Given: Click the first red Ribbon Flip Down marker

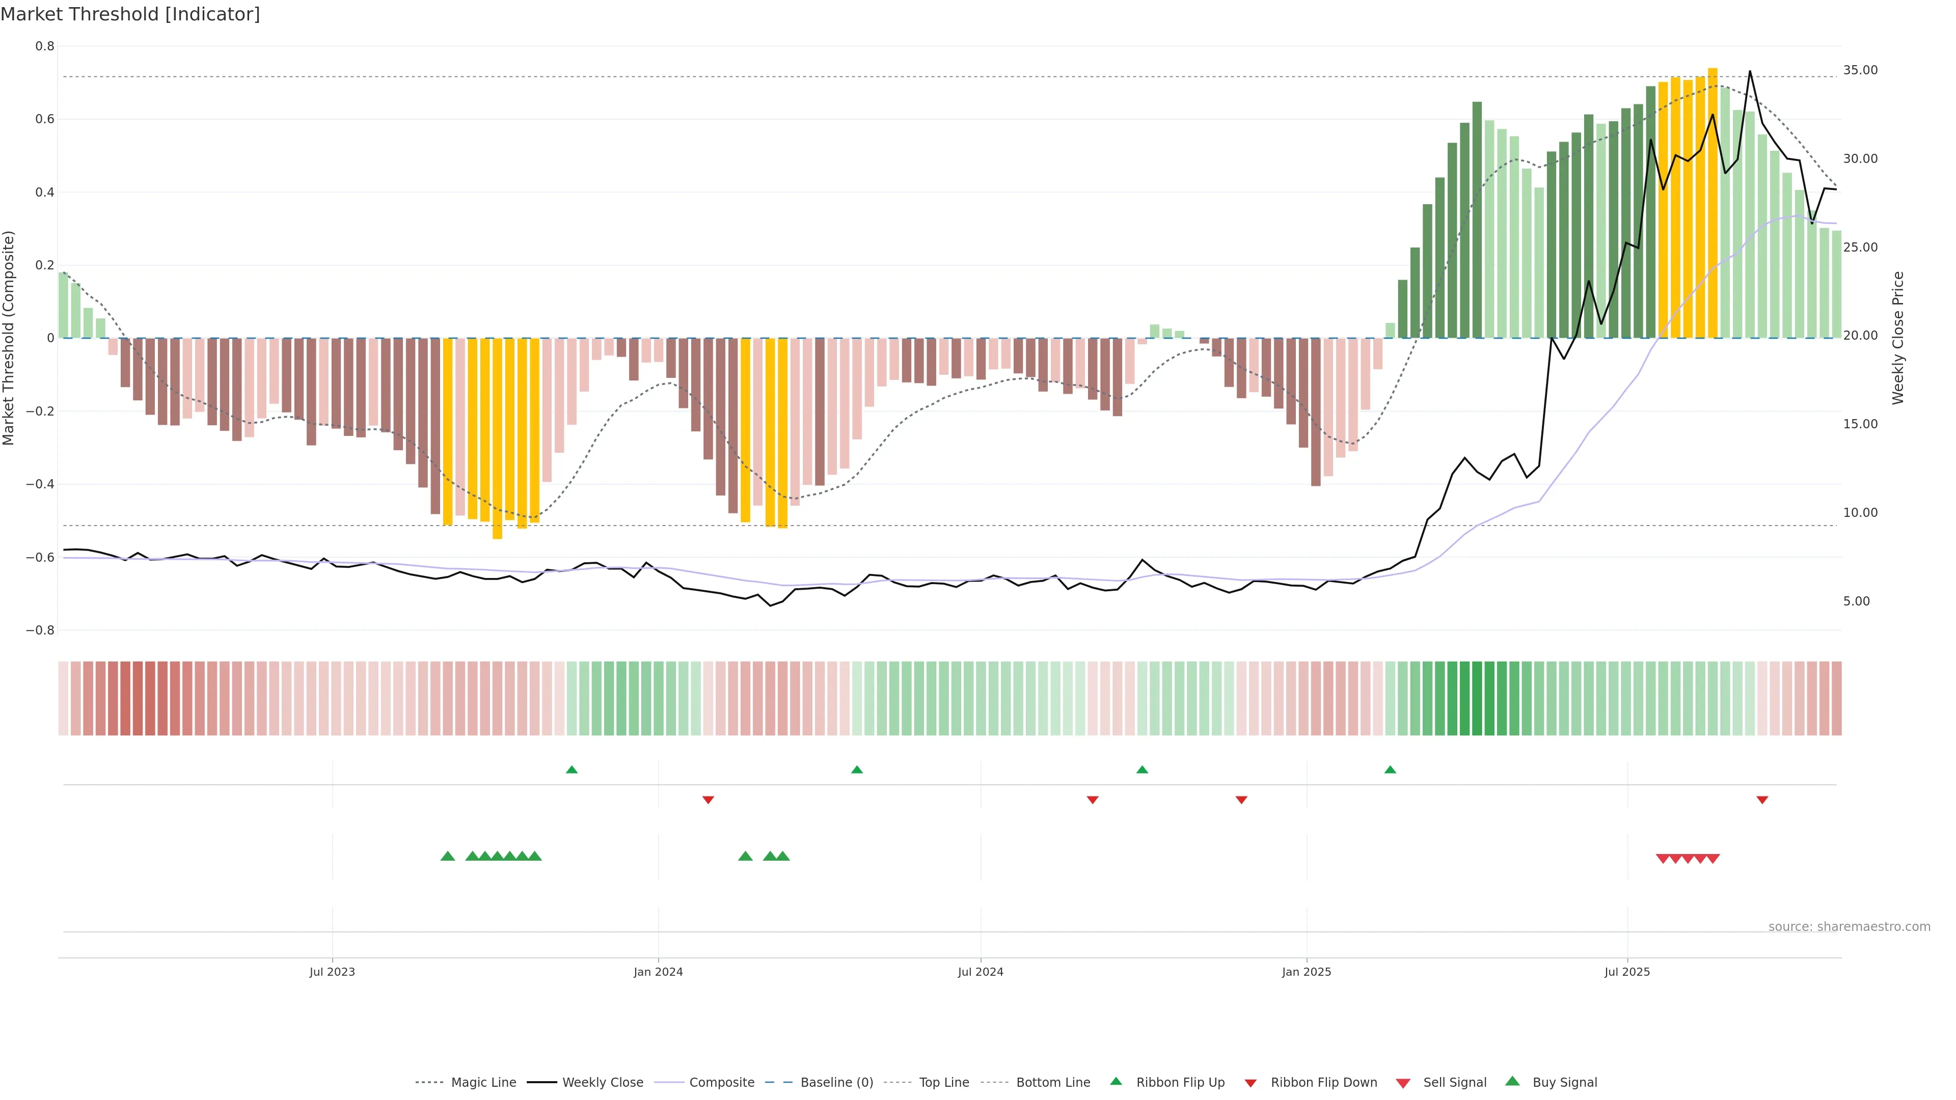Looking at the screenshot, I should click(709, 800).
